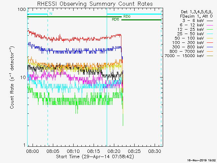
Task: Click the dark green RD6 interval bar
Action: point(141,20)
